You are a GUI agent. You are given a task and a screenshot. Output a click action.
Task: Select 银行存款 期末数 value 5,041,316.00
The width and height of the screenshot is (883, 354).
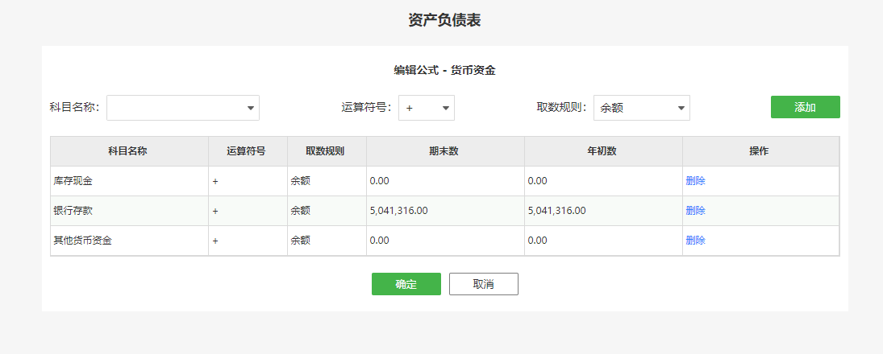[398, 211]
